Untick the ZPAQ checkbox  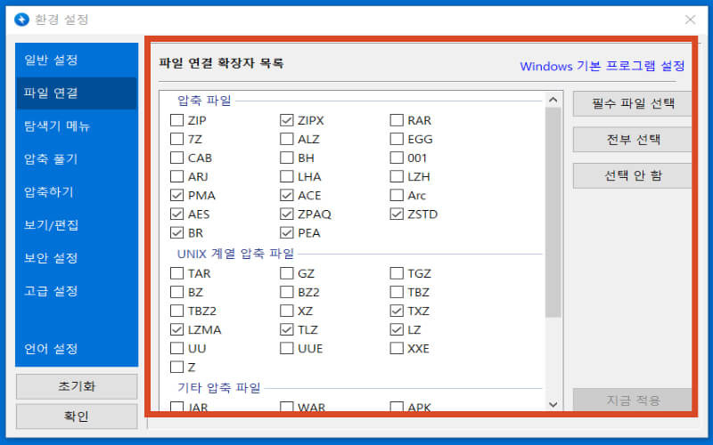(x=286, y=214)
